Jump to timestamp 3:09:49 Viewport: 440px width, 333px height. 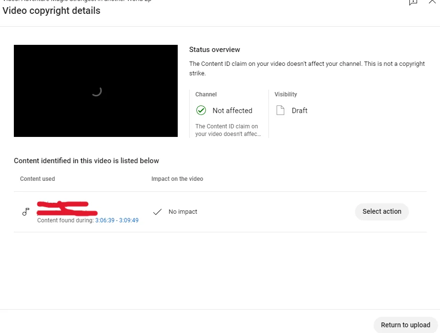(x=129, y=220)
